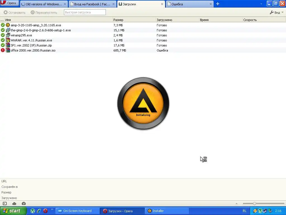The image size is (286, 215).
Task: Click the Остановить button
Action: coord(15,12)
